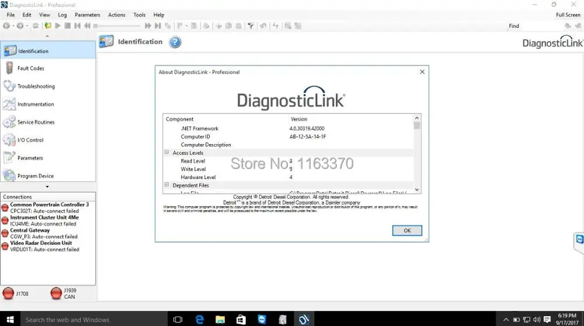The height and width of the screenshot is (326, 584).
Task: Open File Explorer from taskbar
Action: pyautogui.click(x=220, y=320)
